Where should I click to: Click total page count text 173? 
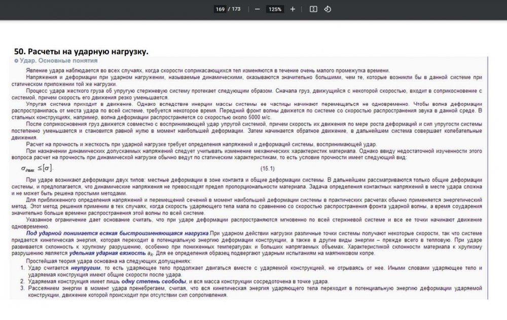(x=236, y=9)
